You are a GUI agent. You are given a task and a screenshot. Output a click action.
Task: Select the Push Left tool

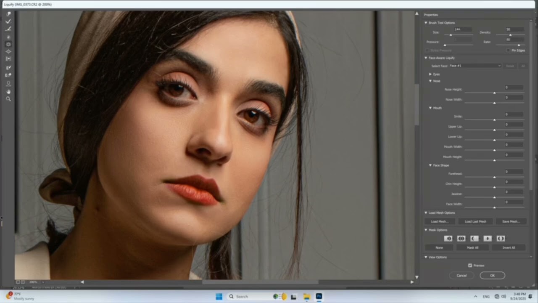tap(8, 59)
